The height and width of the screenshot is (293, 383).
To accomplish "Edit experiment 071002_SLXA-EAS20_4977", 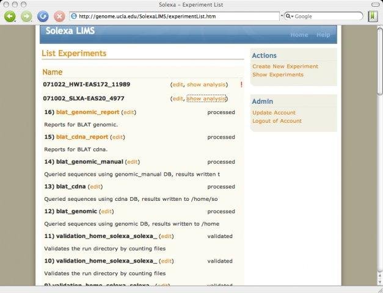I will [x=178, y=99].
